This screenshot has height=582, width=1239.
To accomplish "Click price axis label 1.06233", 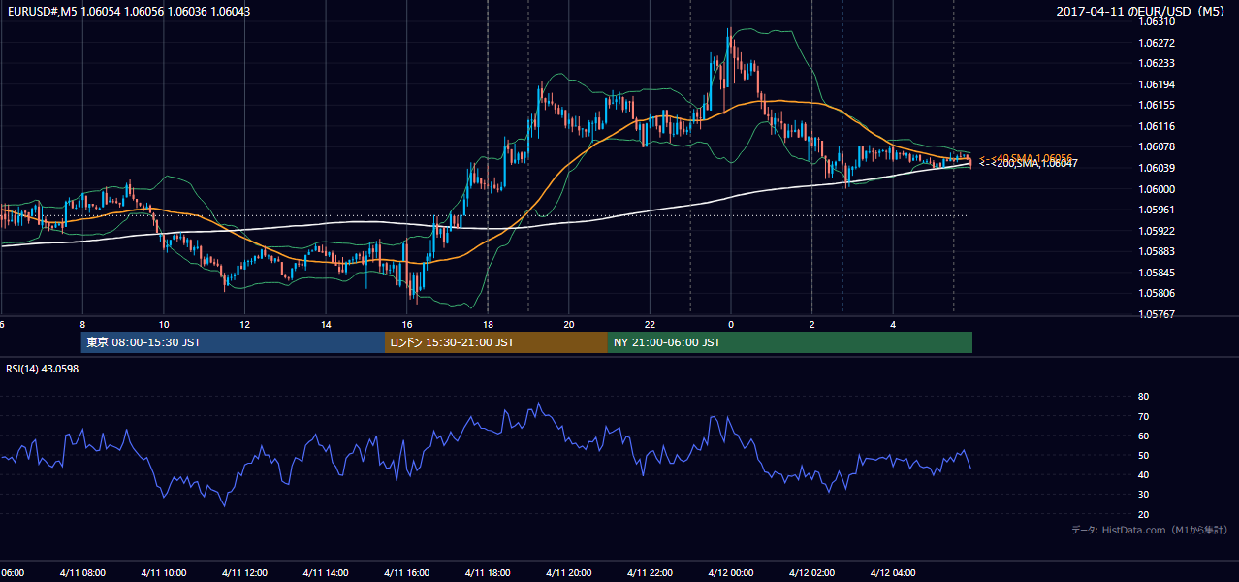I will pyautogui.click(x=1157, y=63).
